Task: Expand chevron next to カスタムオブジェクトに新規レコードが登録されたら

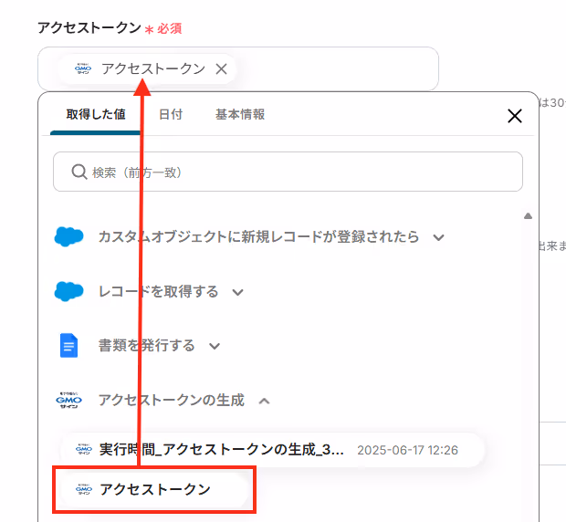Action: pos(438,238)
